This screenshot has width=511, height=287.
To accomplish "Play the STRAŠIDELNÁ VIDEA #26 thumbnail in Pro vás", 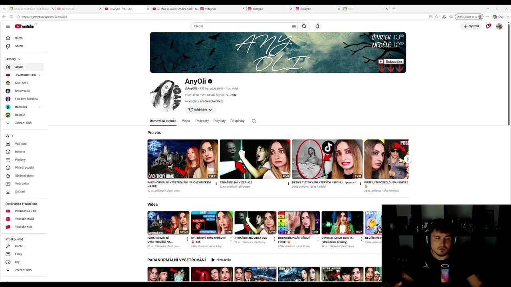I will click(x=255, y=159).
